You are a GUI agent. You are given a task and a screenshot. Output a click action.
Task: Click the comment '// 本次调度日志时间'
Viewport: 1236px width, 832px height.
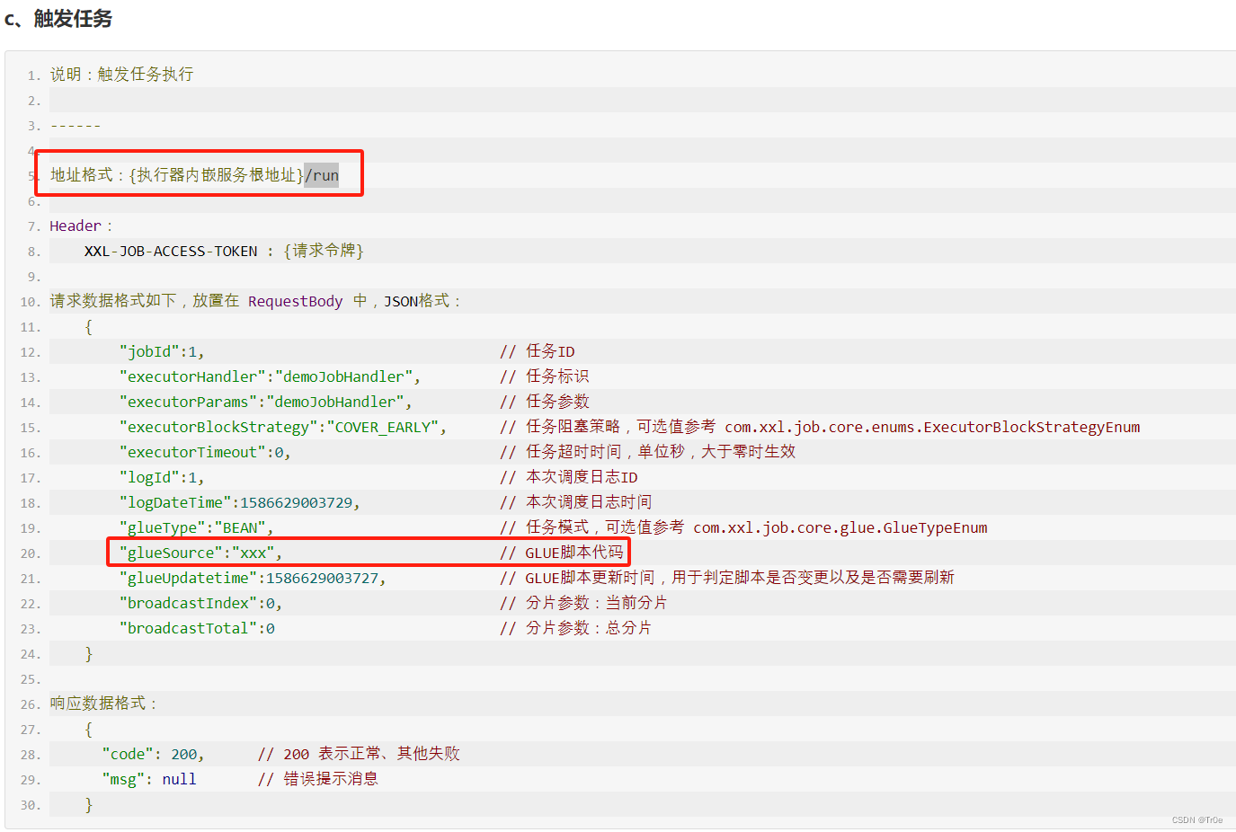(x=576, y=502)
